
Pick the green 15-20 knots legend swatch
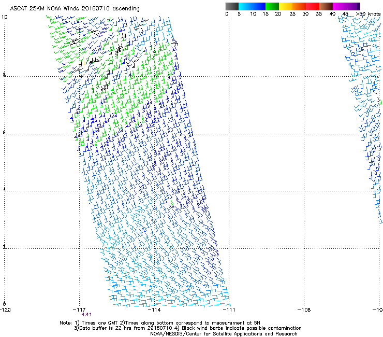[x=272, y=6]
